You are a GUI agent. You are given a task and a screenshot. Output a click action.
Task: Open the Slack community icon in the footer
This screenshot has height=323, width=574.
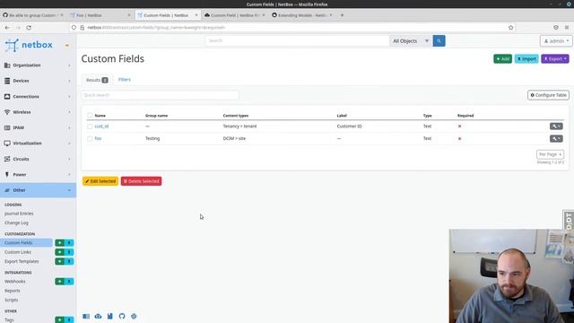134,316
